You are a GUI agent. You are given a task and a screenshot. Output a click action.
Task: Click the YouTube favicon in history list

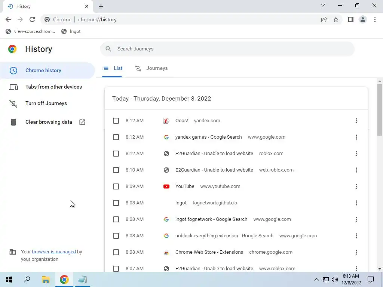(x=166, y=186)
